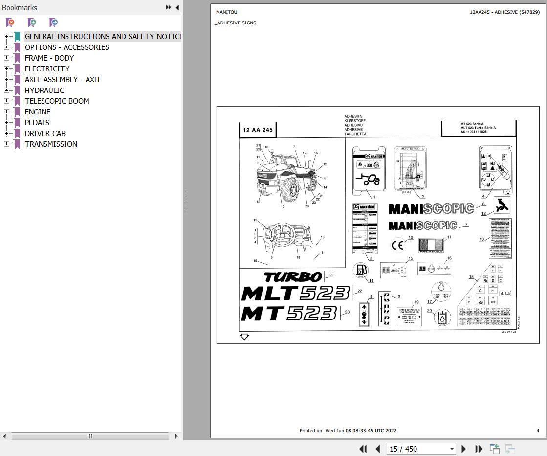Viewport: 547px width, 456px height.
Task: Go forward to the next view
Action: tap(510, 449)
